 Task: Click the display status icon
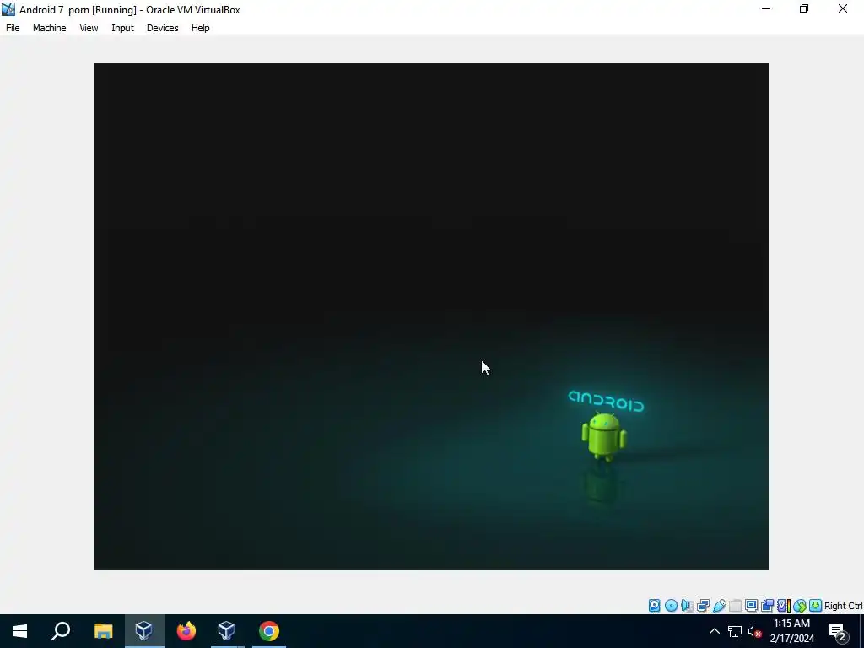pos(751,606)
